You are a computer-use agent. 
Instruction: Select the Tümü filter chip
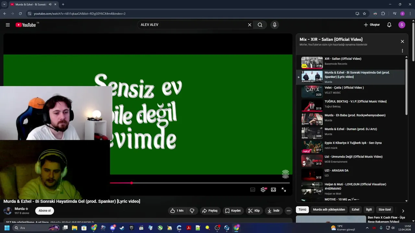pos(302,210)
